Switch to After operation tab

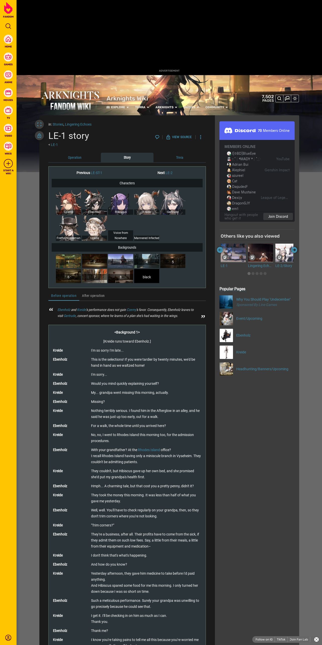[93, 296]
